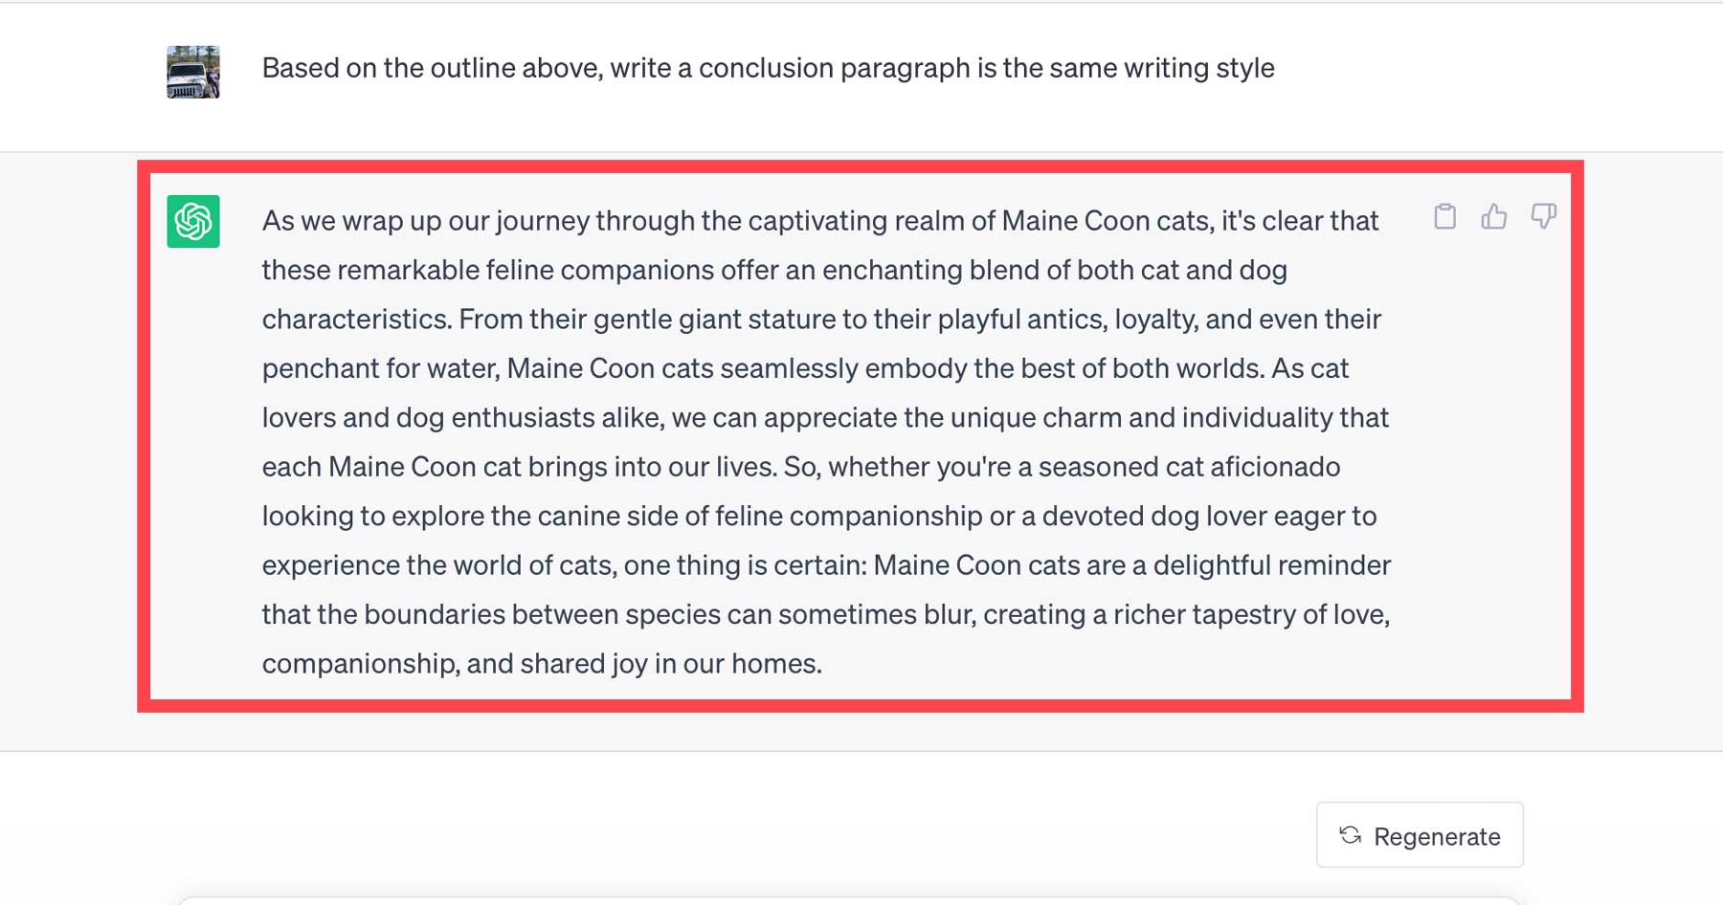Click the circular arrows Regenerate icon

[1351, 835]
